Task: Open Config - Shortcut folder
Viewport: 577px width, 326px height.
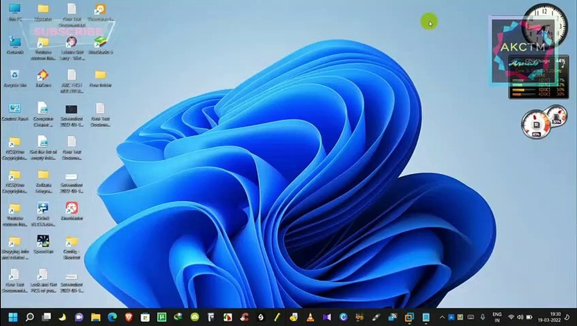Action: click(x=71, y=247)
